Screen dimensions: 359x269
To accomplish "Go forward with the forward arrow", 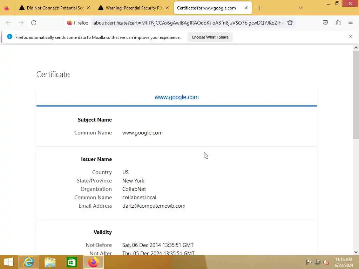I will tap(21, 23).
